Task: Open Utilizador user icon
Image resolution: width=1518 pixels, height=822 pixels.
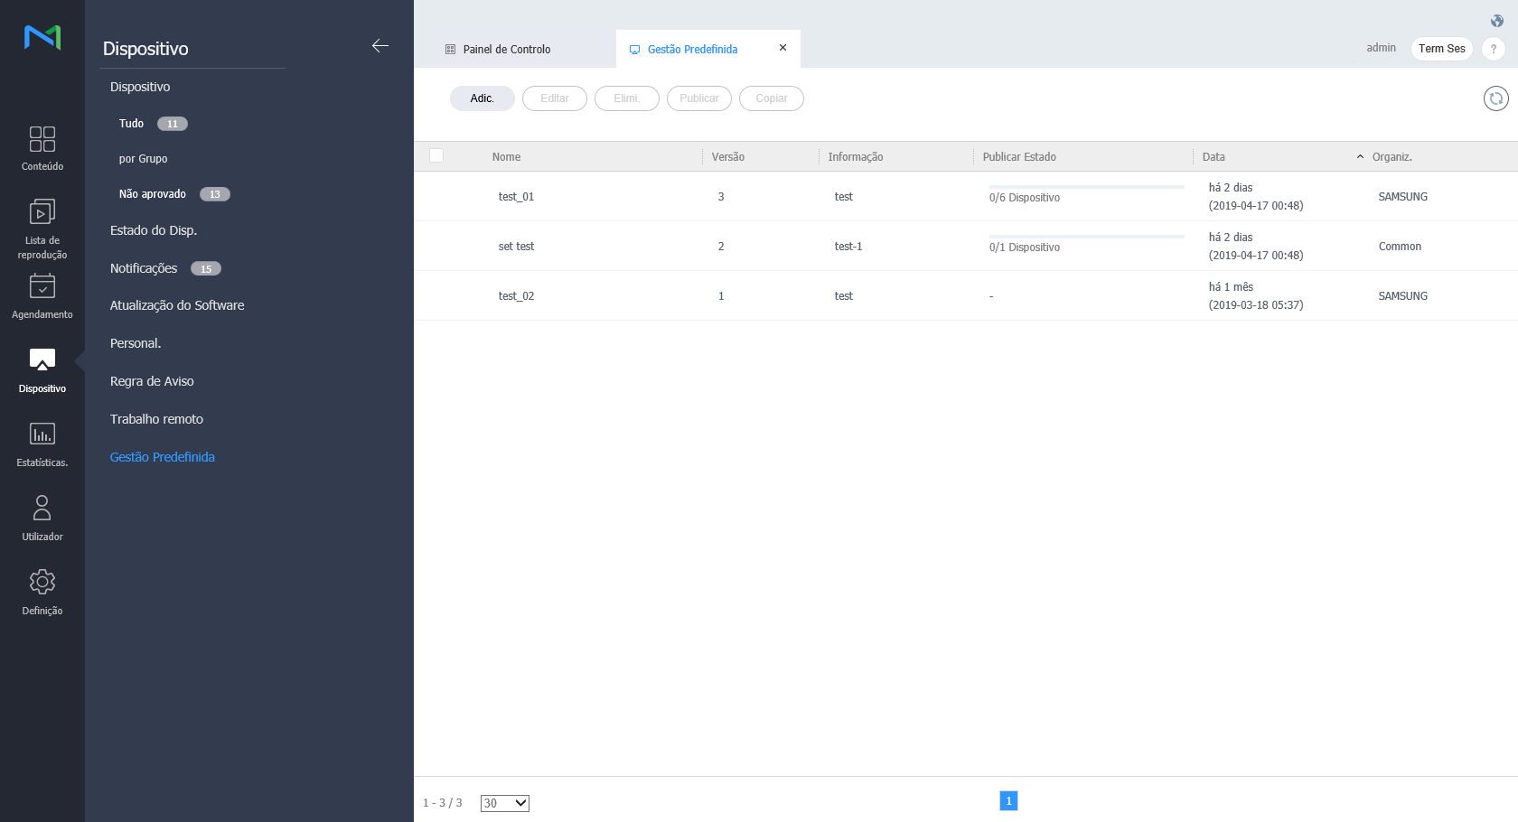Action: (42, 508)
